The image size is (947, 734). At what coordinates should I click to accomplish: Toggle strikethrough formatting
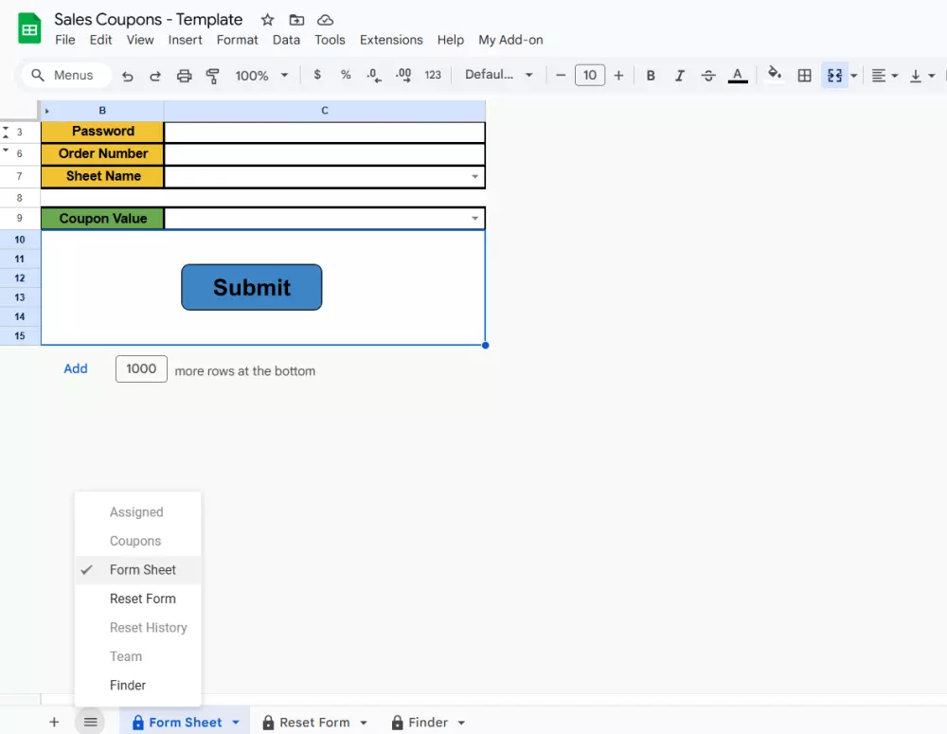708,75
